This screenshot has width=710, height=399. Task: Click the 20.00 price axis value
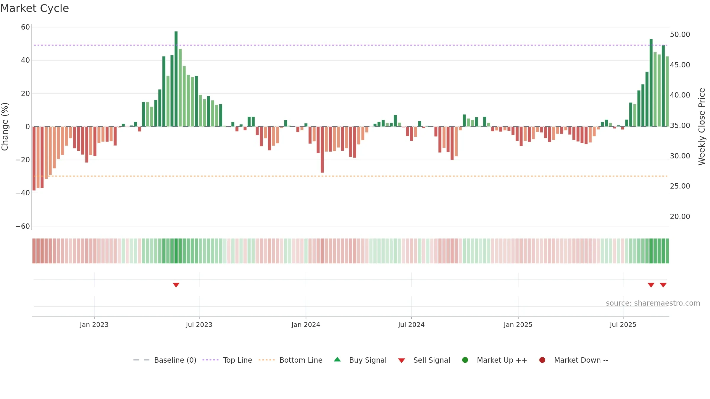(x=680, y=216)
